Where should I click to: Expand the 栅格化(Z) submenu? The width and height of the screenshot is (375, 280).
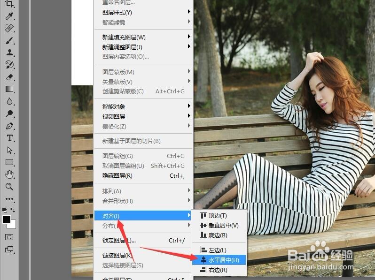click(x=143, y=126)
